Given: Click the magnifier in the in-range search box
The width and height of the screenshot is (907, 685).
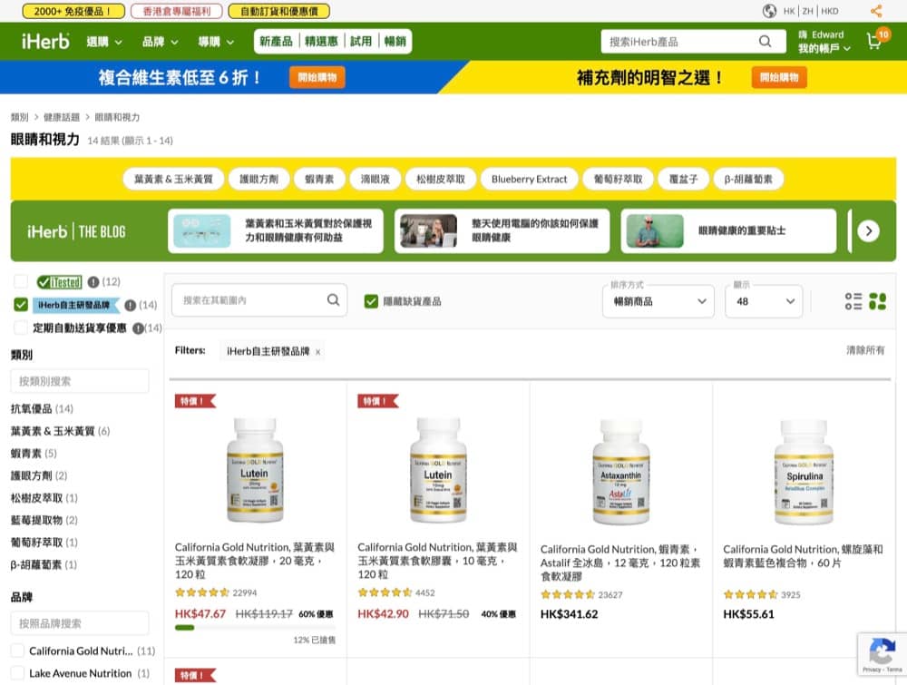Looking at the screenshot, I should click(x=333, y=299).
